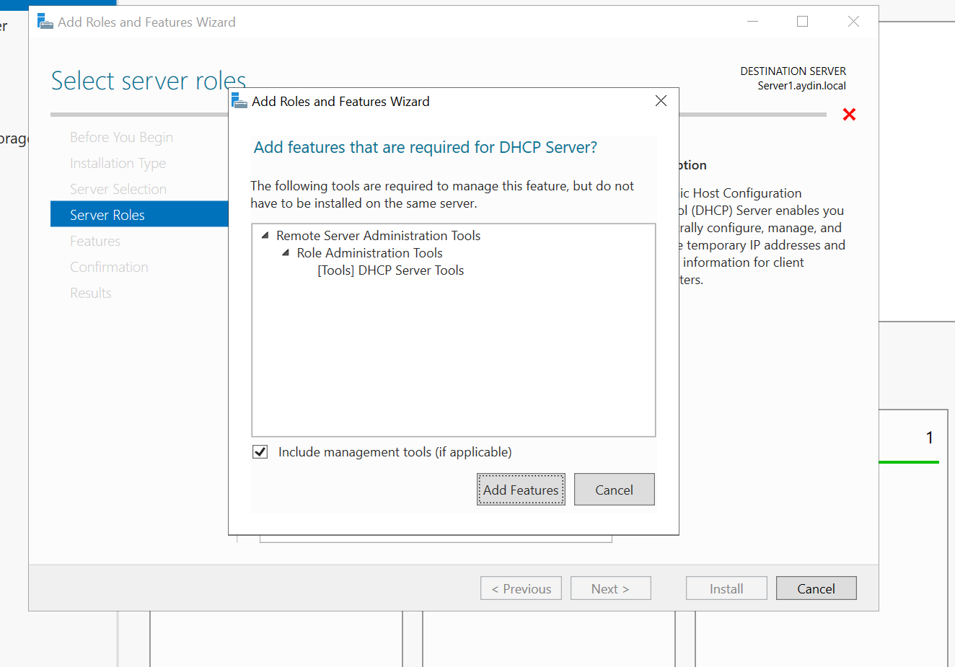The width and height of the screenshot is (955, 667).
Task: Close the main wizard window
Action: pos(853,22)
